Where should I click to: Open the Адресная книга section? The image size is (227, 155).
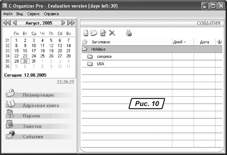(x=40, y=105)
